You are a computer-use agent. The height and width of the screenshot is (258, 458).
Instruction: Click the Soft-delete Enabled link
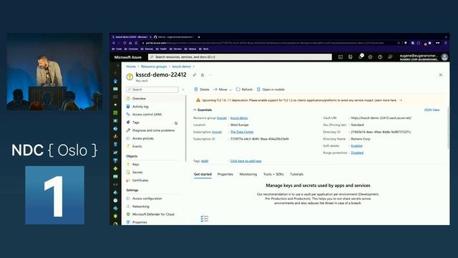coord(356,146)
